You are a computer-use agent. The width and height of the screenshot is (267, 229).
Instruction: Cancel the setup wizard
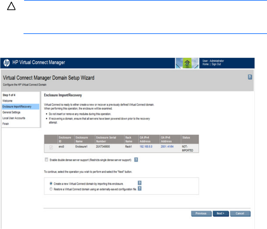tap(240, 214)
